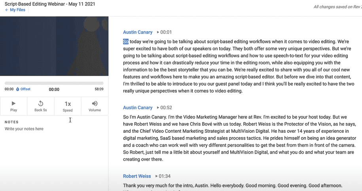Open the 1x Speed control
This screenshot has width=362, height=191.
(x=68, y=104)
